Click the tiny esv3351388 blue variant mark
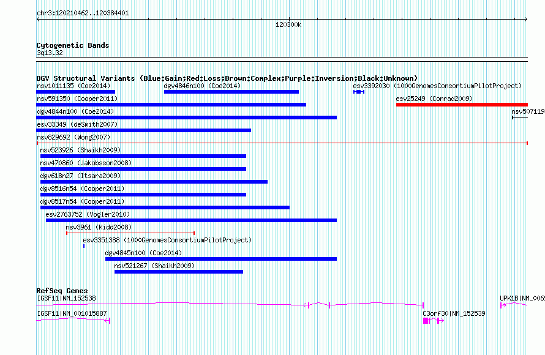Image resolution: width=545 pixels, height=355 pixels. tap(84, 246)
